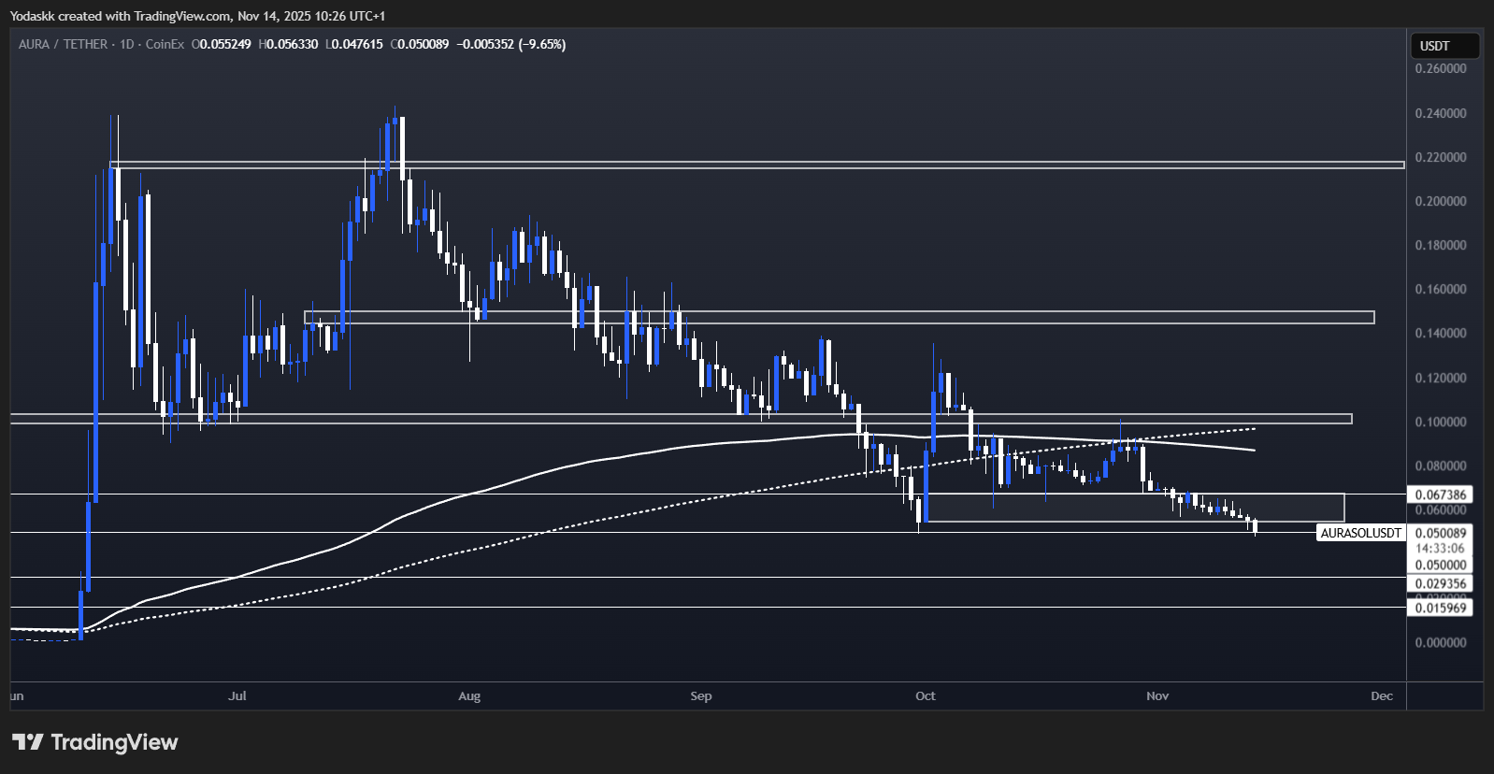Click the Nov label on time axis
This screenshot has width=1494, height=774.
pos(1157,695)
